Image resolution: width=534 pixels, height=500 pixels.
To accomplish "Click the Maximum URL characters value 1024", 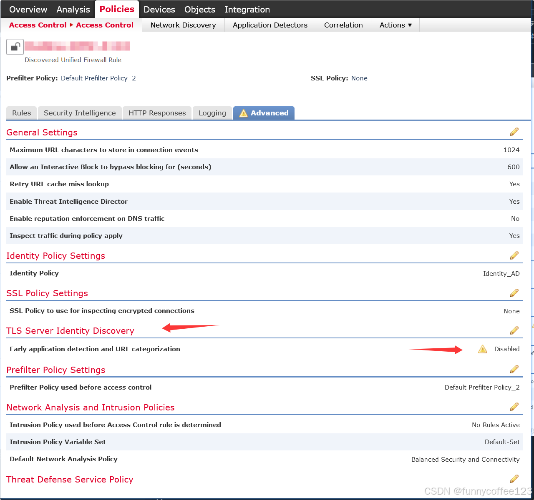I will 511,150.
